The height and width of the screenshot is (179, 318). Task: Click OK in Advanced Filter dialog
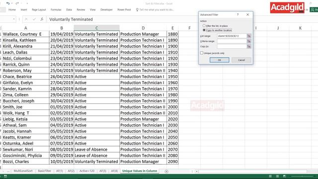click(x=220, y=60)
